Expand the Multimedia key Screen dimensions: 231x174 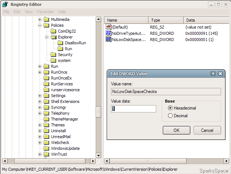click(40, 19)
